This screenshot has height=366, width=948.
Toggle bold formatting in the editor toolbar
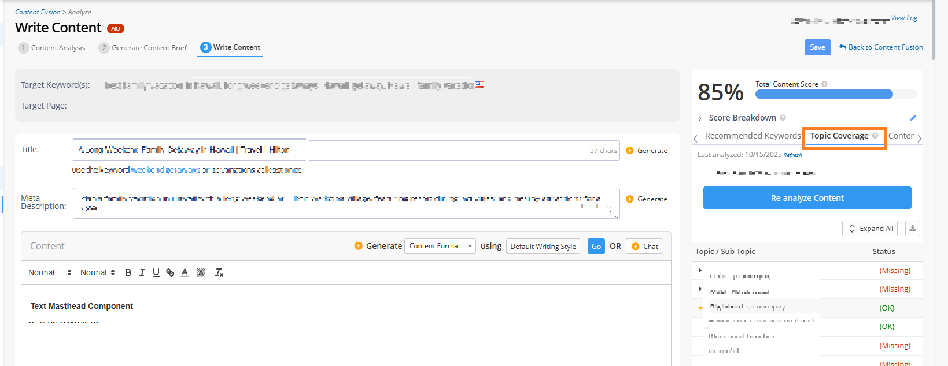(128, 272)
